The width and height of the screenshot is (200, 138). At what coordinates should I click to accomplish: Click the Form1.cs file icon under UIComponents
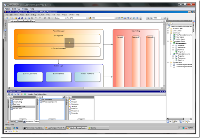[x=176, y=50]
